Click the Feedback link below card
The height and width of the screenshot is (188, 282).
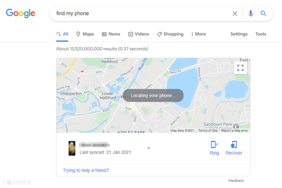(236, 180)
